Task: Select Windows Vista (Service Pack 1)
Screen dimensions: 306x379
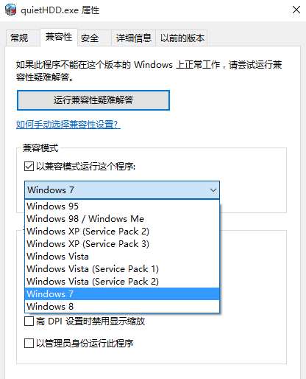Action: click(122, 269)
